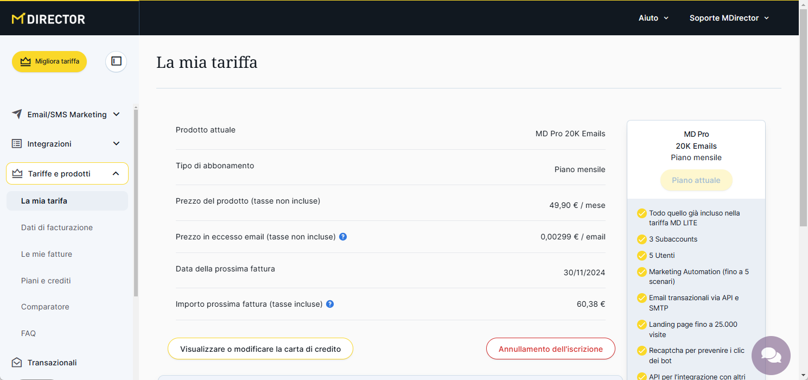Click the Email/SMS Marketing paper plane icon
The height and width of the screenshot is (380, 808).
tap(17, 115)
